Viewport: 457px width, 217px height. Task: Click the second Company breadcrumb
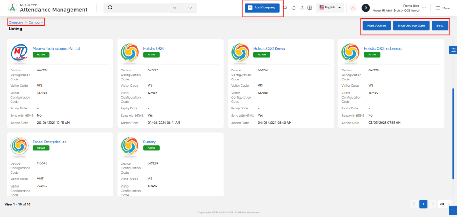36,22
